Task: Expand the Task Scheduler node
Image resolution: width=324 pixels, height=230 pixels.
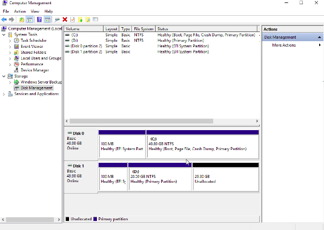Action: pyautogui.click(x=10, y=41)
